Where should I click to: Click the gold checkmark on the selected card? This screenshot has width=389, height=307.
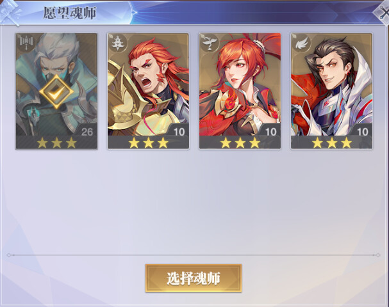(56, 91)
